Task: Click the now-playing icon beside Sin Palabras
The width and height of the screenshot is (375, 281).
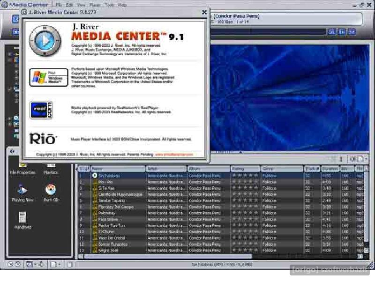Action: [x=95, y=176]
